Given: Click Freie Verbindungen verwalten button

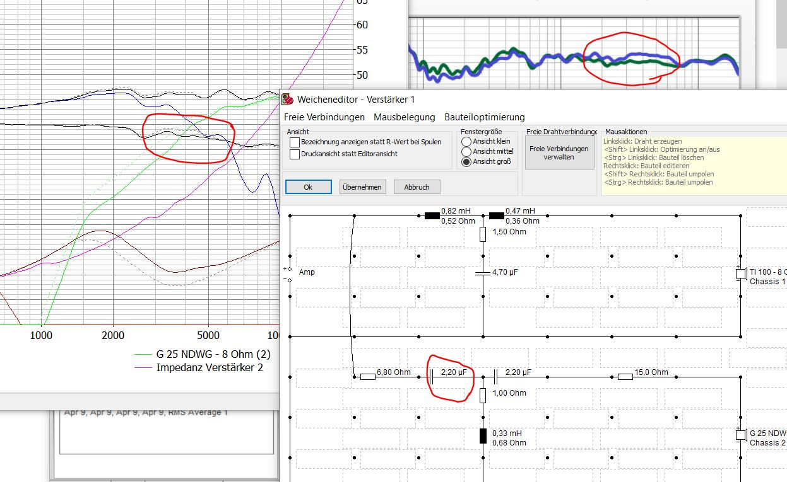Looking at the screenshot, I should (559, 153).
